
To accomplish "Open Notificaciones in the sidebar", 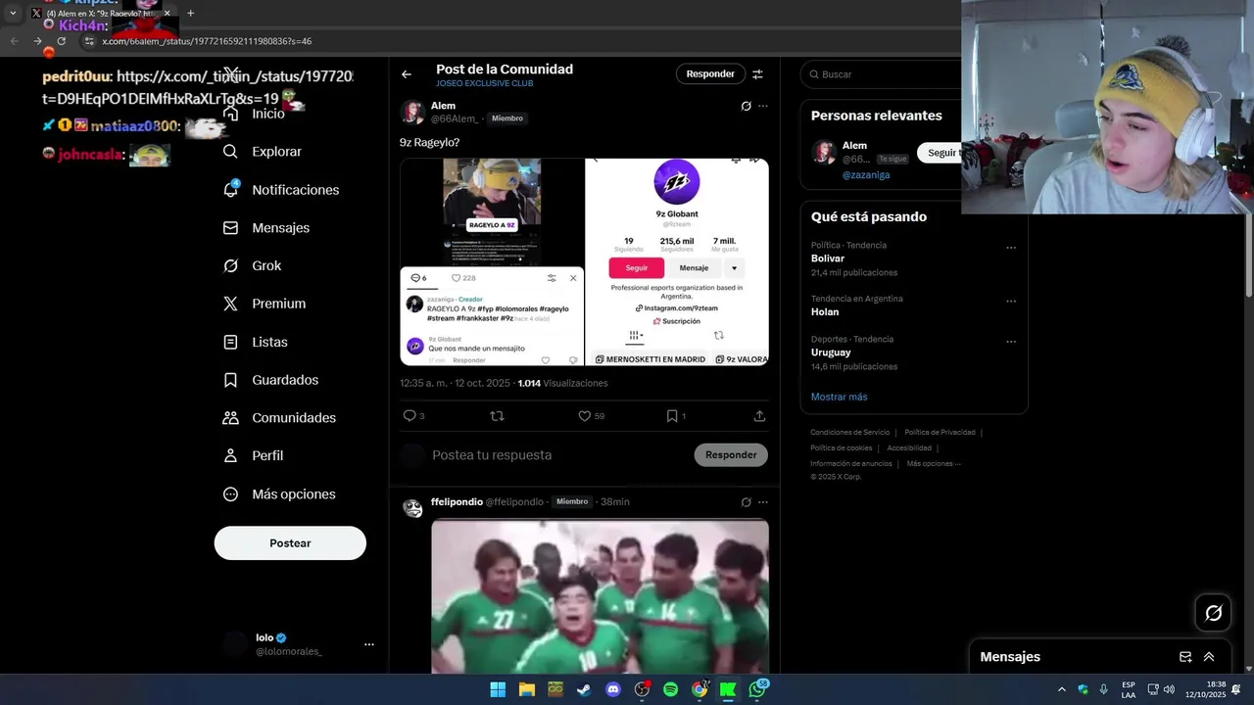I will coord(280,190).
